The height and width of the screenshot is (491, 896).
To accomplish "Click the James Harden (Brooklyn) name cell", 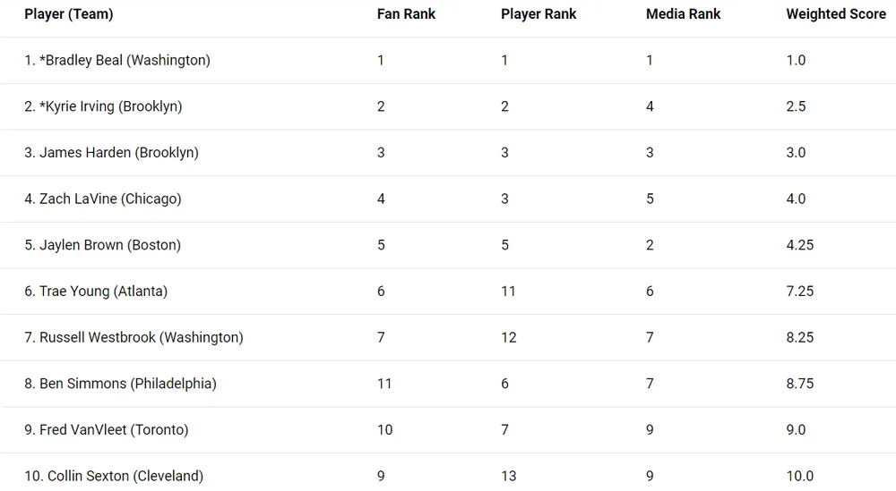I will [x=111, y=153].
